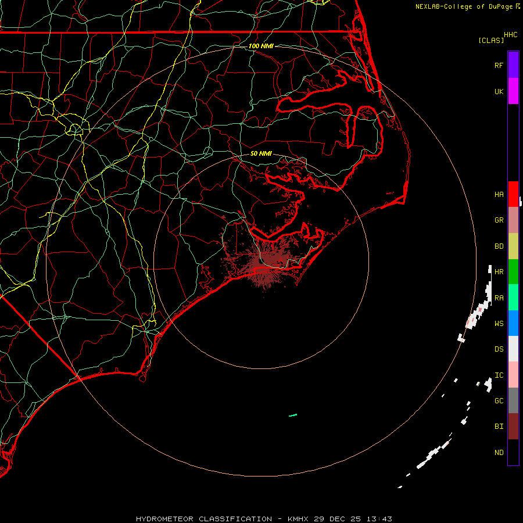Viewport: 523px width, 523px height.
Task: Click the UK legend label
Action: point(499,91)
